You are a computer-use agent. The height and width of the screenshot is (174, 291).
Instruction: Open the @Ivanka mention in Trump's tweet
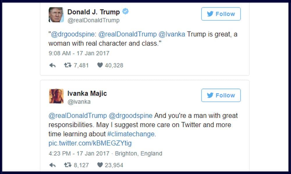[x=172, y=34]
